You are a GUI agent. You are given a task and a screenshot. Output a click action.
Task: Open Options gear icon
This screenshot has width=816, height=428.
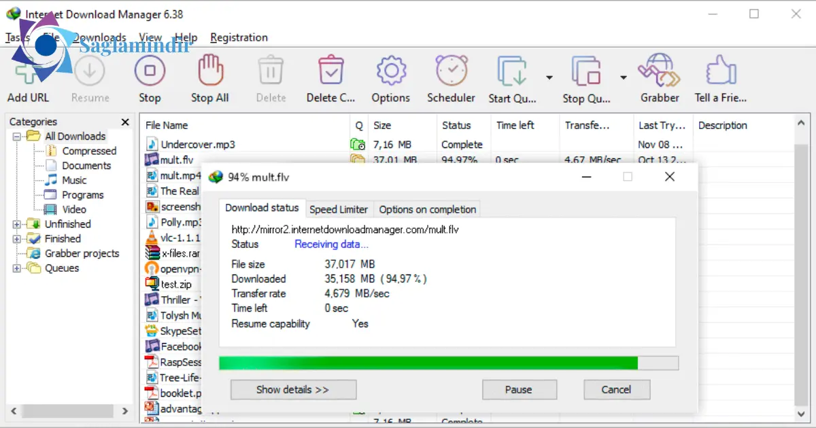tap(391, 70)
